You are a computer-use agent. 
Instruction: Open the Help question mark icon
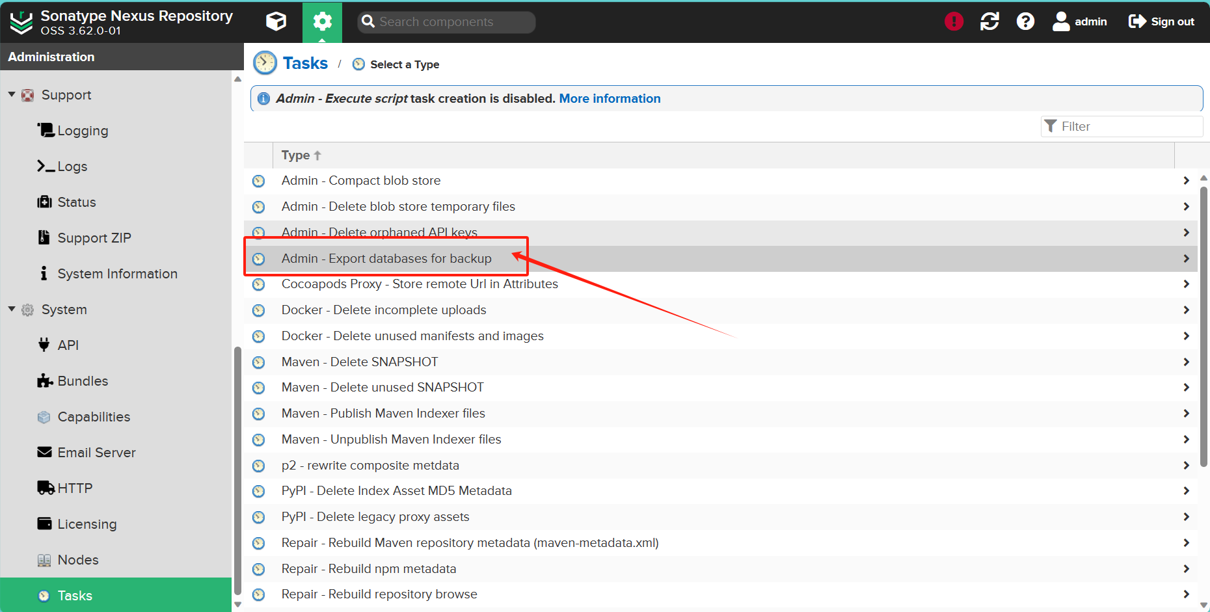[1025, 21]
